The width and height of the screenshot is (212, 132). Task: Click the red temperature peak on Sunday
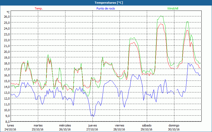click(187, 30)
